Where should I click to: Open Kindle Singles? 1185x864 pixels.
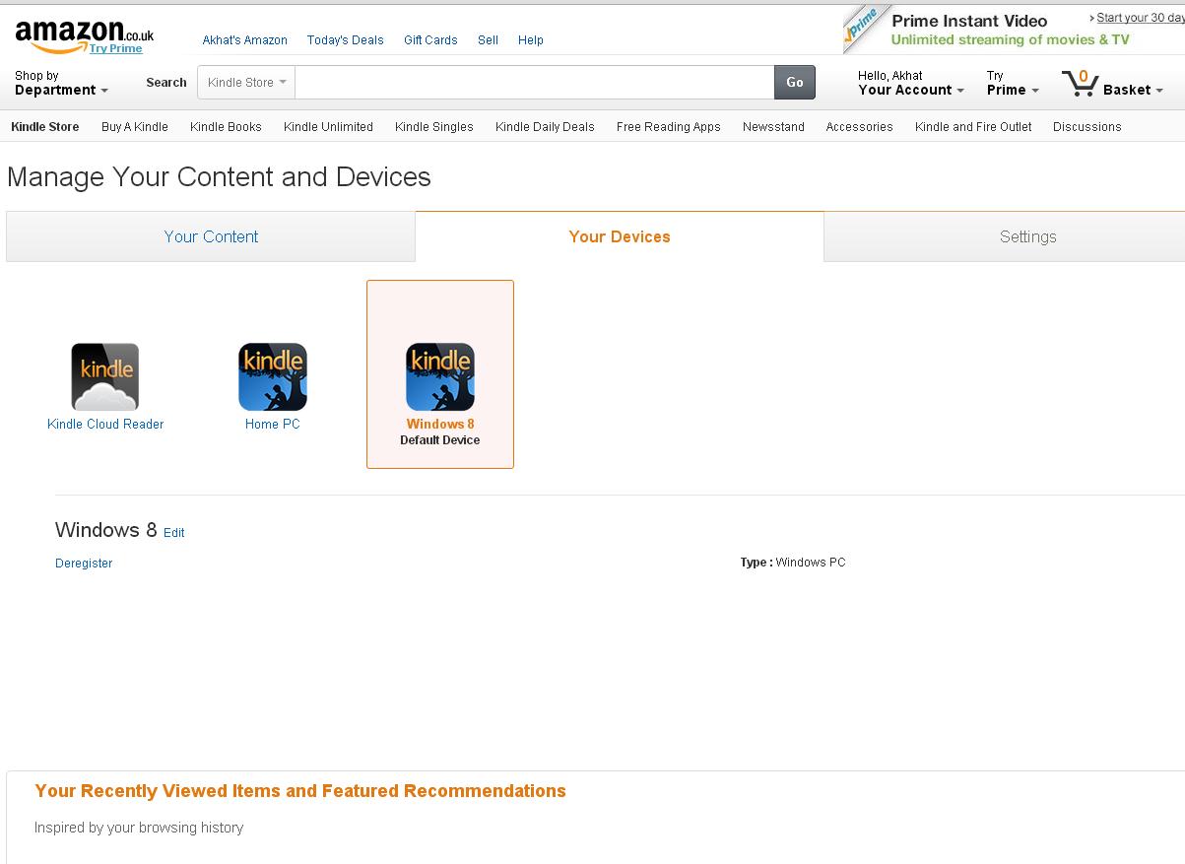point(434,127)
